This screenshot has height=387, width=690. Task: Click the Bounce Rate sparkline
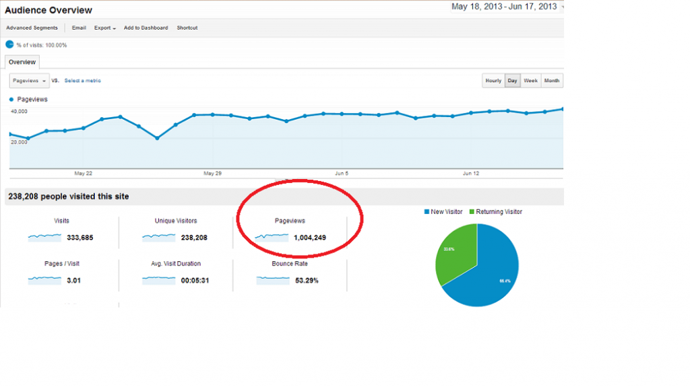coord(273,280)
